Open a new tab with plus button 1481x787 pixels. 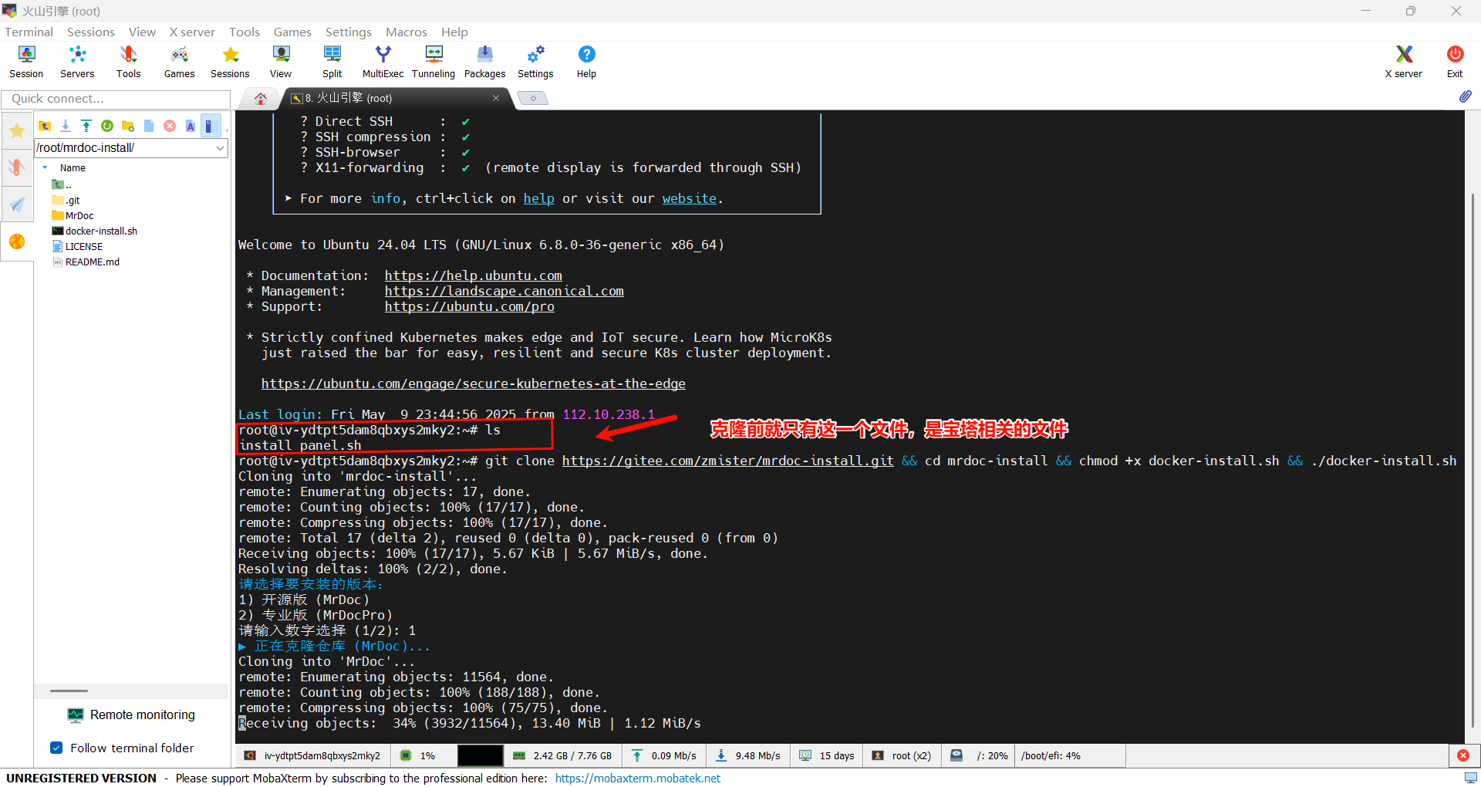[x=532, y=98]
